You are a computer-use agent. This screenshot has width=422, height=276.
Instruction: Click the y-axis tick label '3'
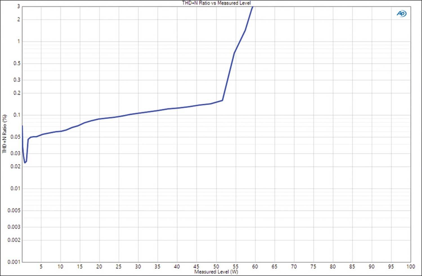pos(19,6)
